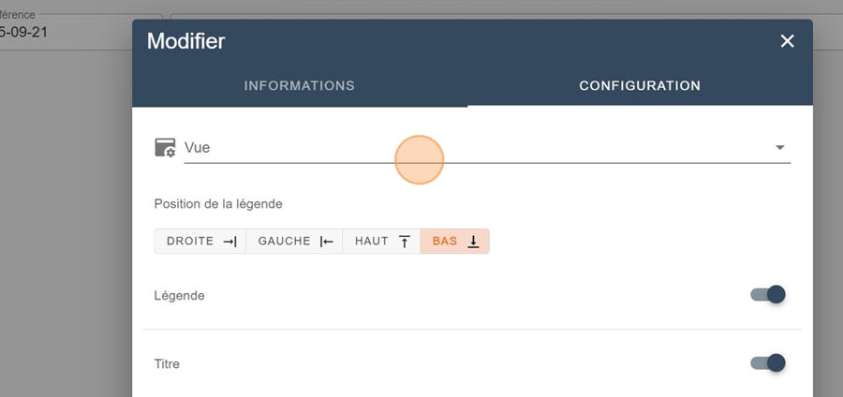Choose HAUT legend position

(x=381, y=242)
